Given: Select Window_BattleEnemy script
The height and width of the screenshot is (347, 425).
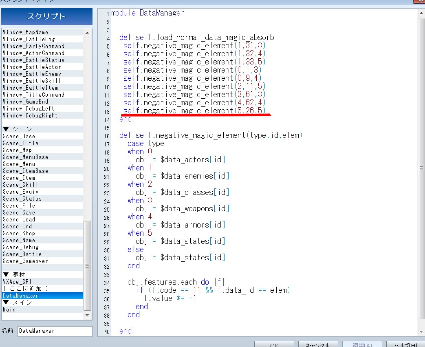Looking at the screenshot, I should (x=42, y=74).
